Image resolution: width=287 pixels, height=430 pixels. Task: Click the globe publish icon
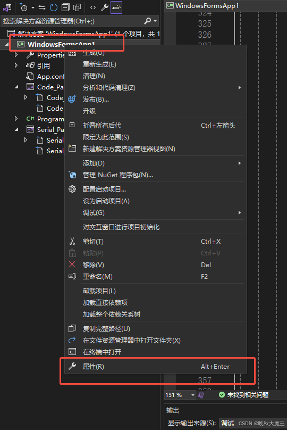click(72, 99)
